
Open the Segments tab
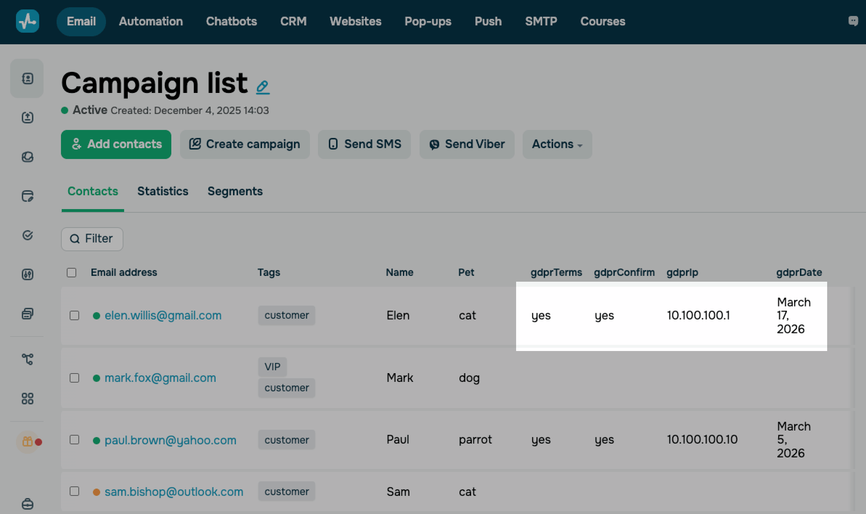point(235,191)
